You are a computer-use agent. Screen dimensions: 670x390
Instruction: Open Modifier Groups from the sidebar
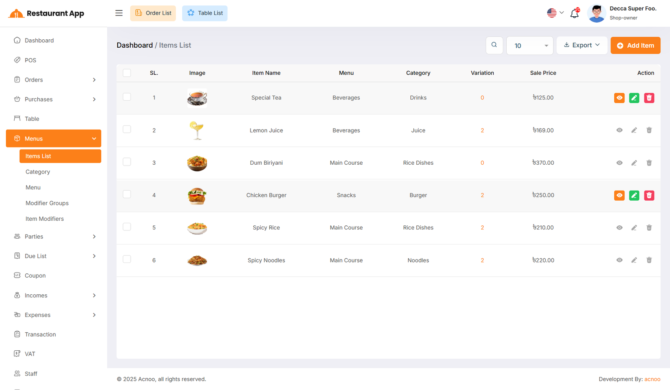pyautogui.click(x=47, y=203)
